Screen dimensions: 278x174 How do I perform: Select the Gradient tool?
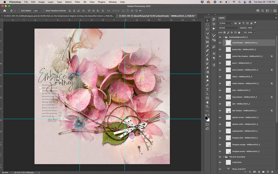[x=207, y=72]
